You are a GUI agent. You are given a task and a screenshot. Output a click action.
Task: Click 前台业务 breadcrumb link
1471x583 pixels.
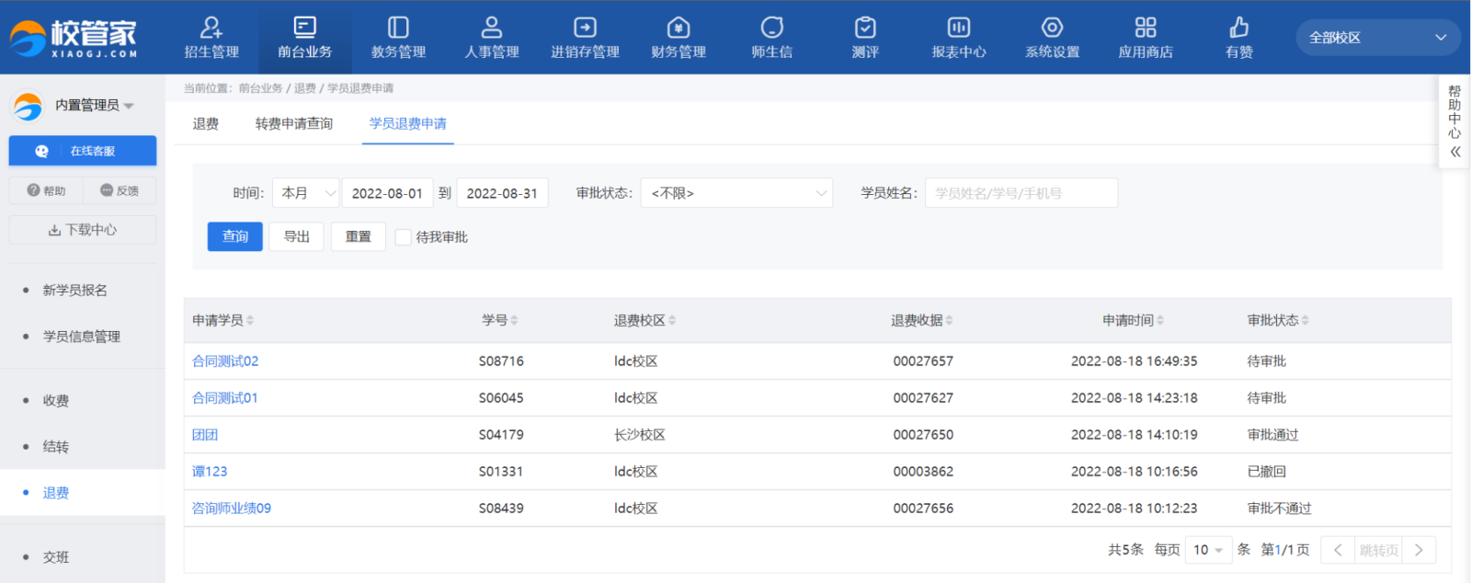click(x=260, y=88)
